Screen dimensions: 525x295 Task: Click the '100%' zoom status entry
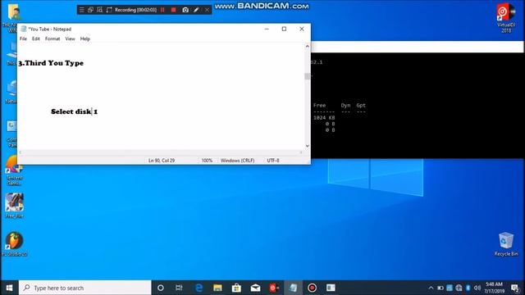click(x=207, y=161)
